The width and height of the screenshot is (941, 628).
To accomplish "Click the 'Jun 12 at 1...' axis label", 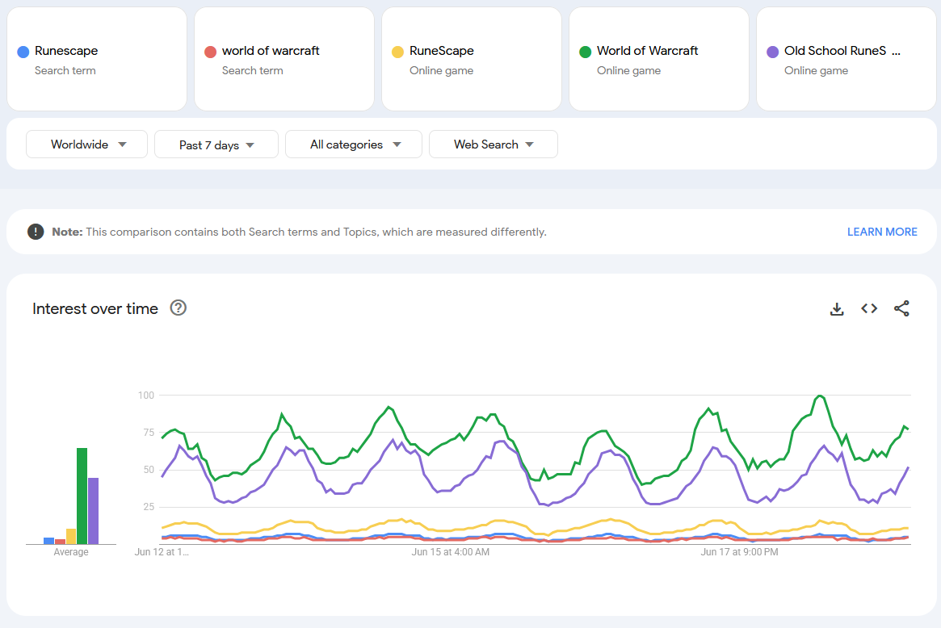I will click(x=162, y=552).
